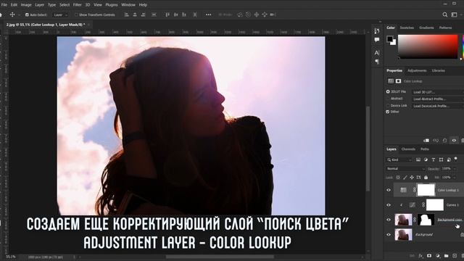Select the Color Lookup 1 layer mask thumbnail
The width and height of the screenshot is (464, 261).
click(426, 190)
